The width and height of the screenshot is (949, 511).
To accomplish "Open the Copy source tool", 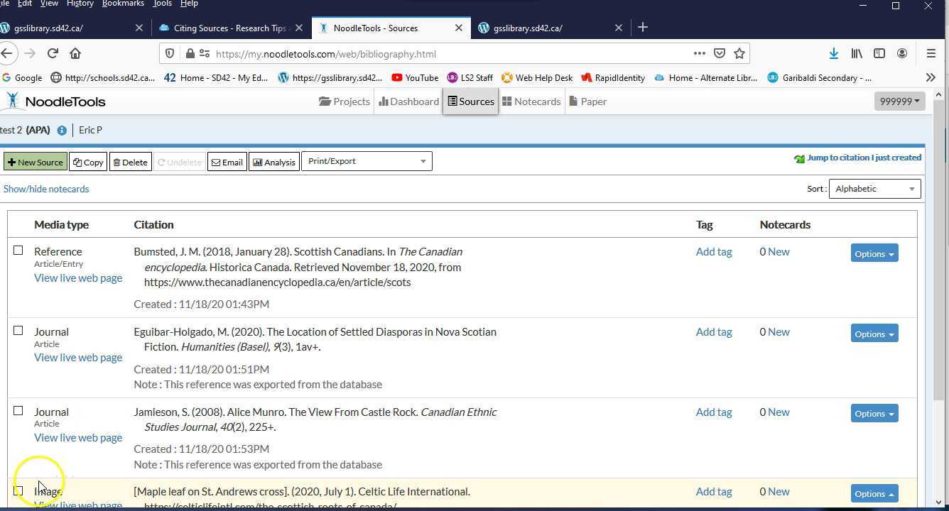I will pyautogui.click(x=87, y=161).
